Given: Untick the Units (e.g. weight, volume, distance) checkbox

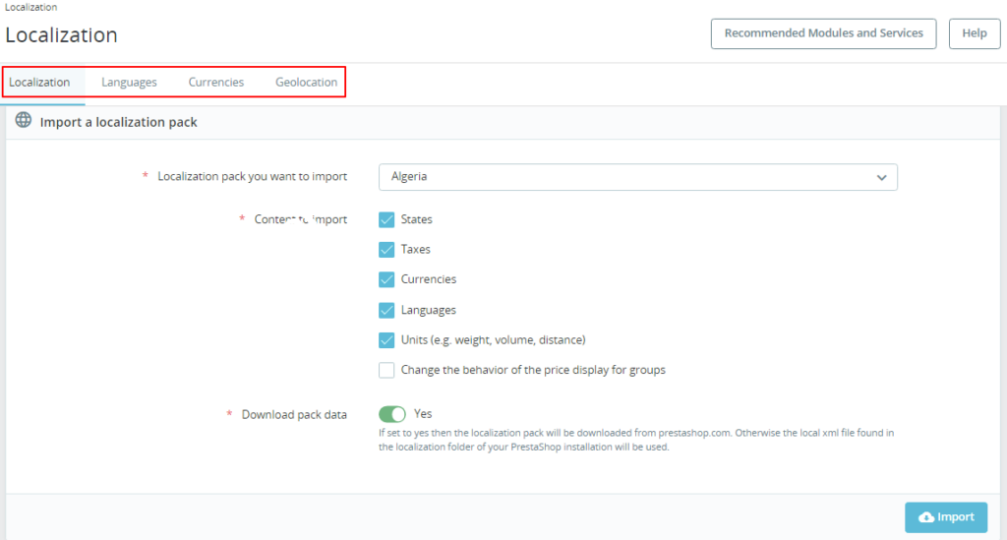Looking at the screenshot, I should (386, 340).
